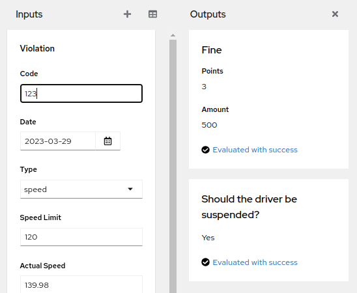Open suspension 'Evaluated with success' link
357x293 pixels.
255,262
